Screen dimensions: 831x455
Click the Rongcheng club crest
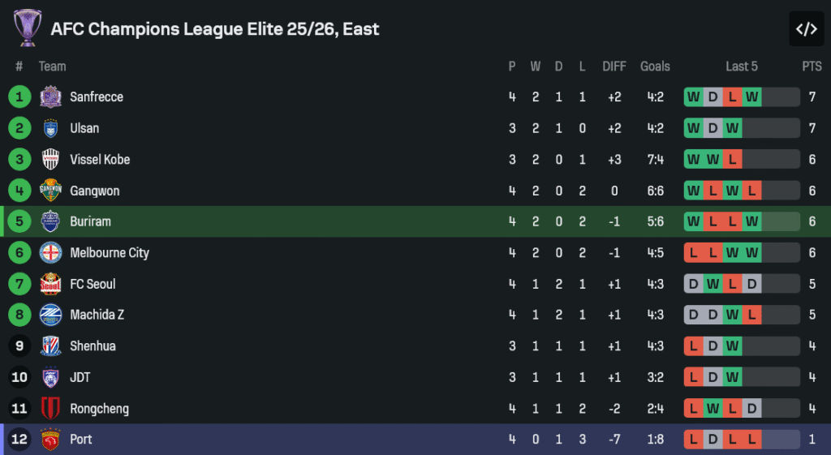coord(50,409)
